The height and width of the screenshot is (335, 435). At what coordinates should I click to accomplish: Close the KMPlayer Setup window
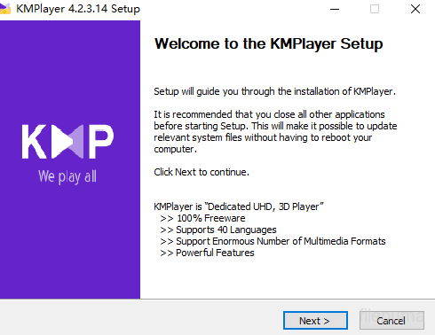415,9
